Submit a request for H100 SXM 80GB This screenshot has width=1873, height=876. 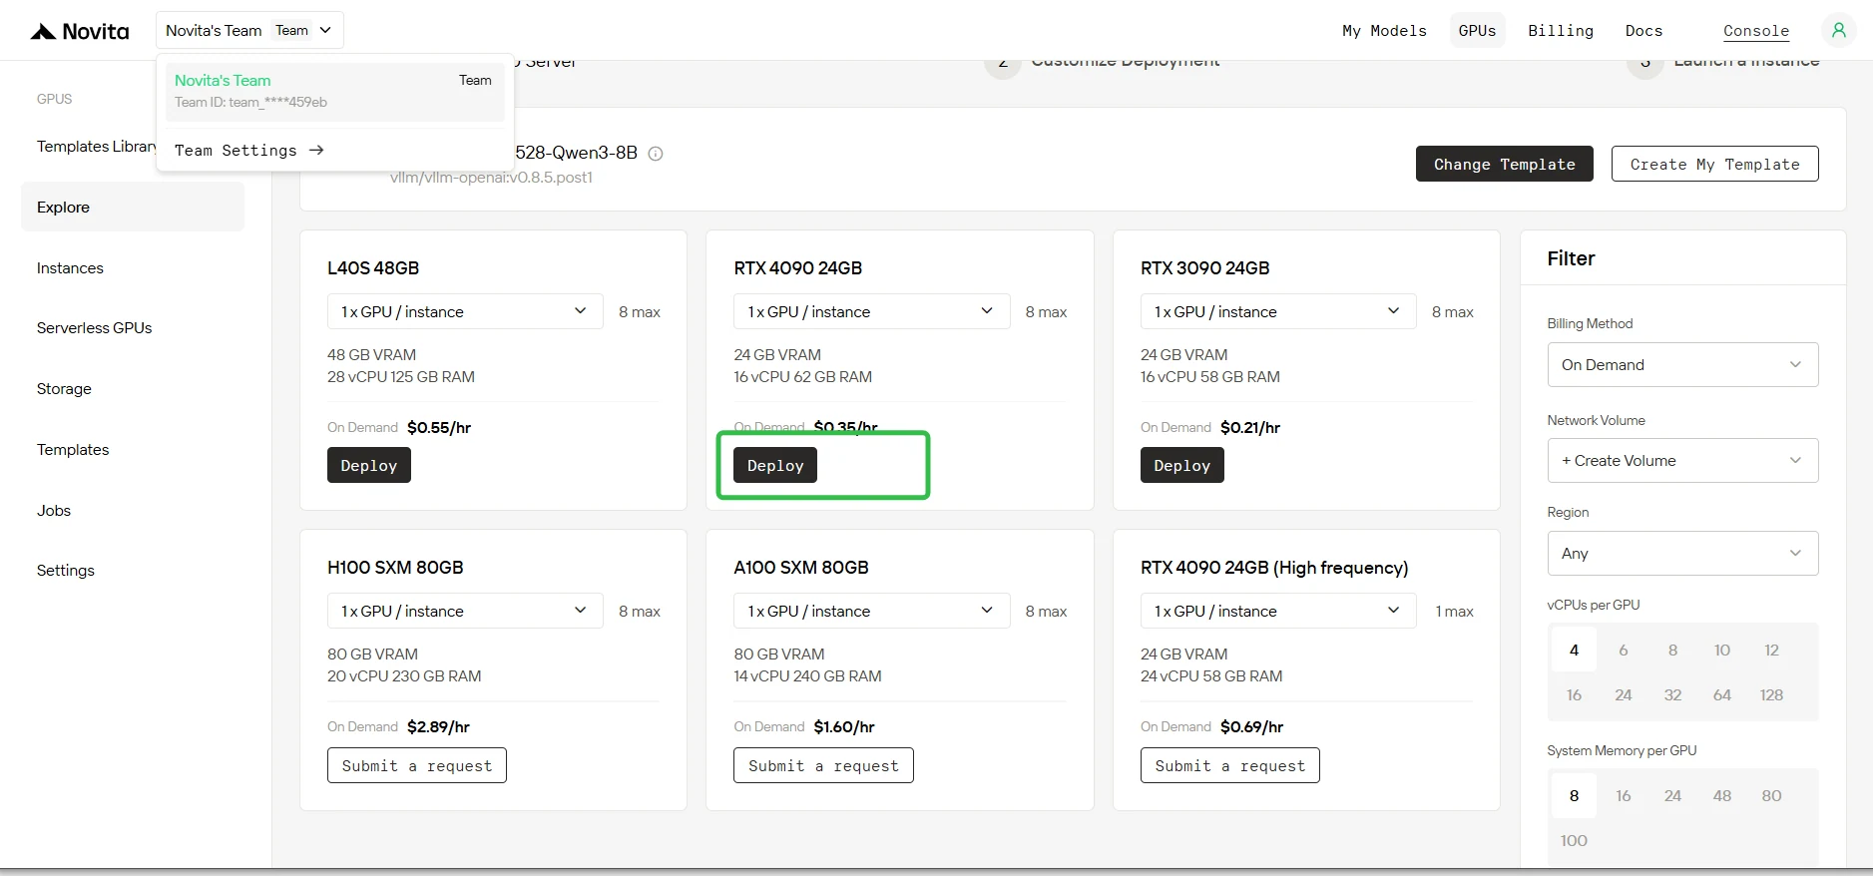[x=417, y=765]
